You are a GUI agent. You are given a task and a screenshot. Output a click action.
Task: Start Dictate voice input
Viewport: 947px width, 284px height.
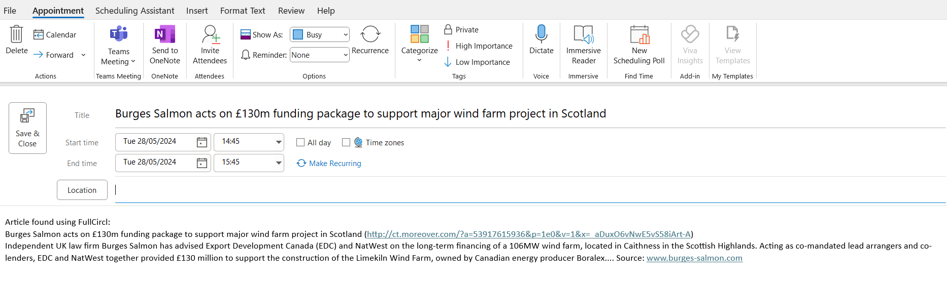tap(541, 40)
